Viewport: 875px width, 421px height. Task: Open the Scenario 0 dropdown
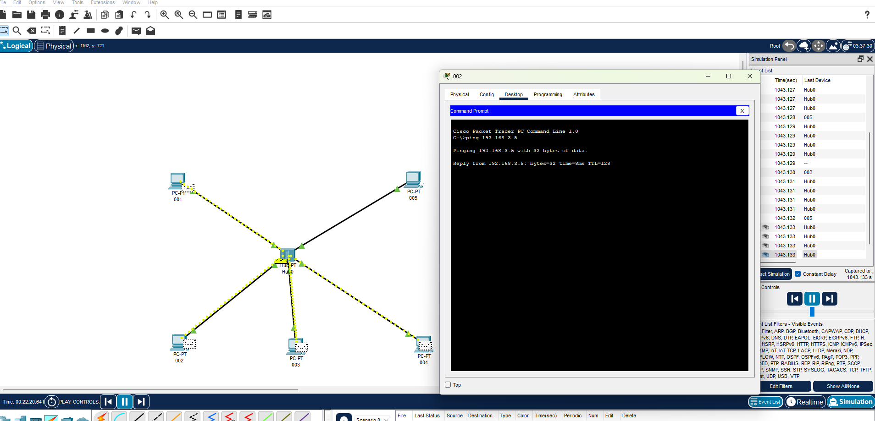click(x=372, y=419)
